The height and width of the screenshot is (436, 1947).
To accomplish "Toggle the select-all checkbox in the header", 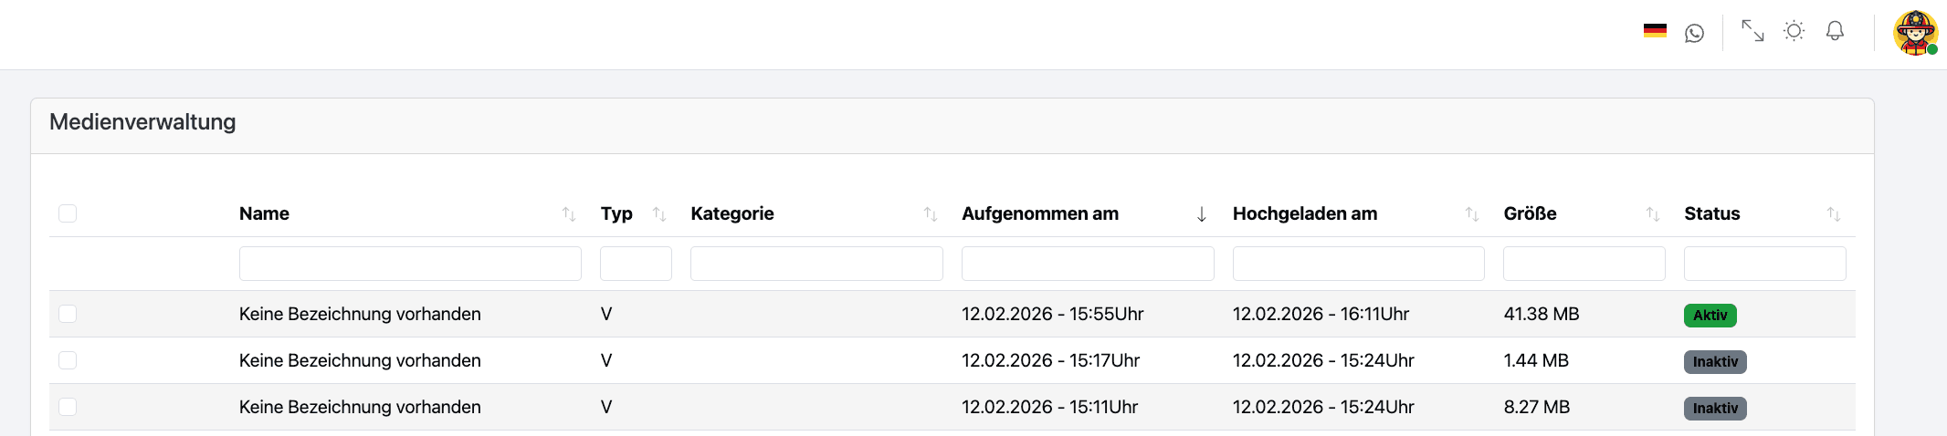I will click(x=68, y=213).
